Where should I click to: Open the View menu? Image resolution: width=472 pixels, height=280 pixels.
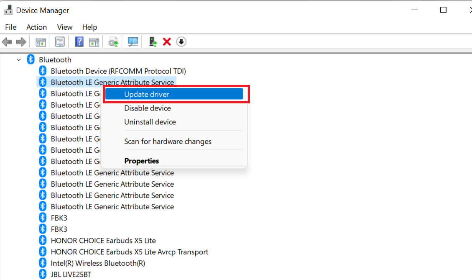click(65, 27)
